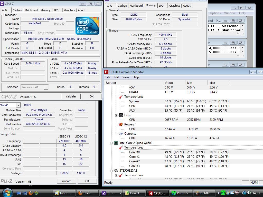
Task: Switch to Prime95 taskbar button
Action: [181, 193]
